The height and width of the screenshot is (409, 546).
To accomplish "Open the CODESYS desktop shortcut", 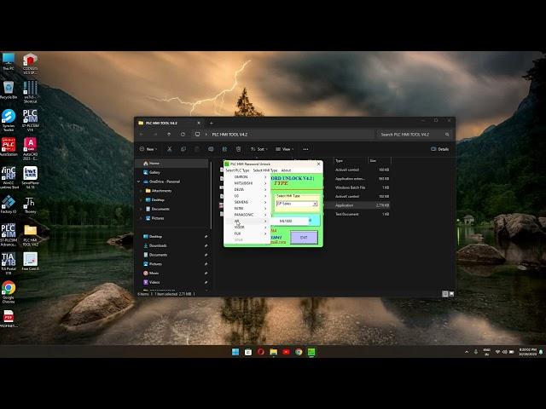I will (x=31, y=63).
